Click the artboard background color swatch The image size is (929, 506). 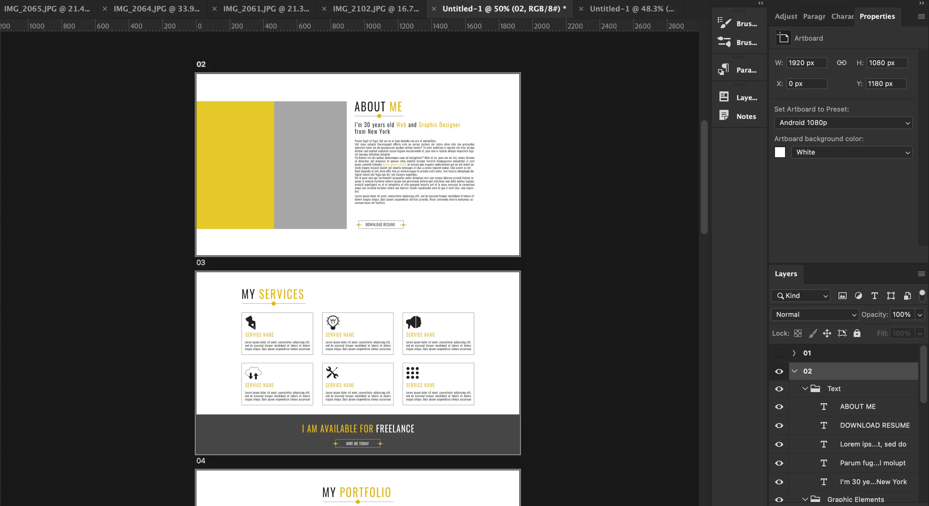(x=780, y=152)
